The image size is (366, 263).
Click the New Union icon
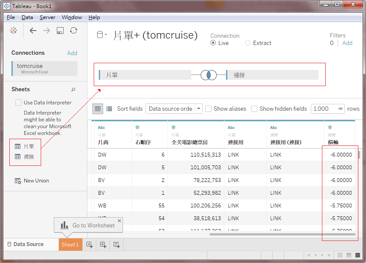click(18, 181)
